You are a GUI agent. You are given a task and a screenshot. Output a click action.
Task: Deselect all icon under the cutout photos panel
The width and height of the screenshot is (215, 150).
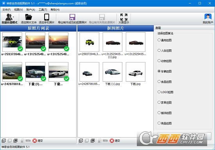[x=87, y=140]
